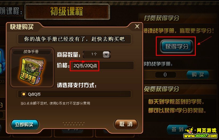Click the 付费获得学分 section header
Screen dimensions: 219x140
click(162, 18)
